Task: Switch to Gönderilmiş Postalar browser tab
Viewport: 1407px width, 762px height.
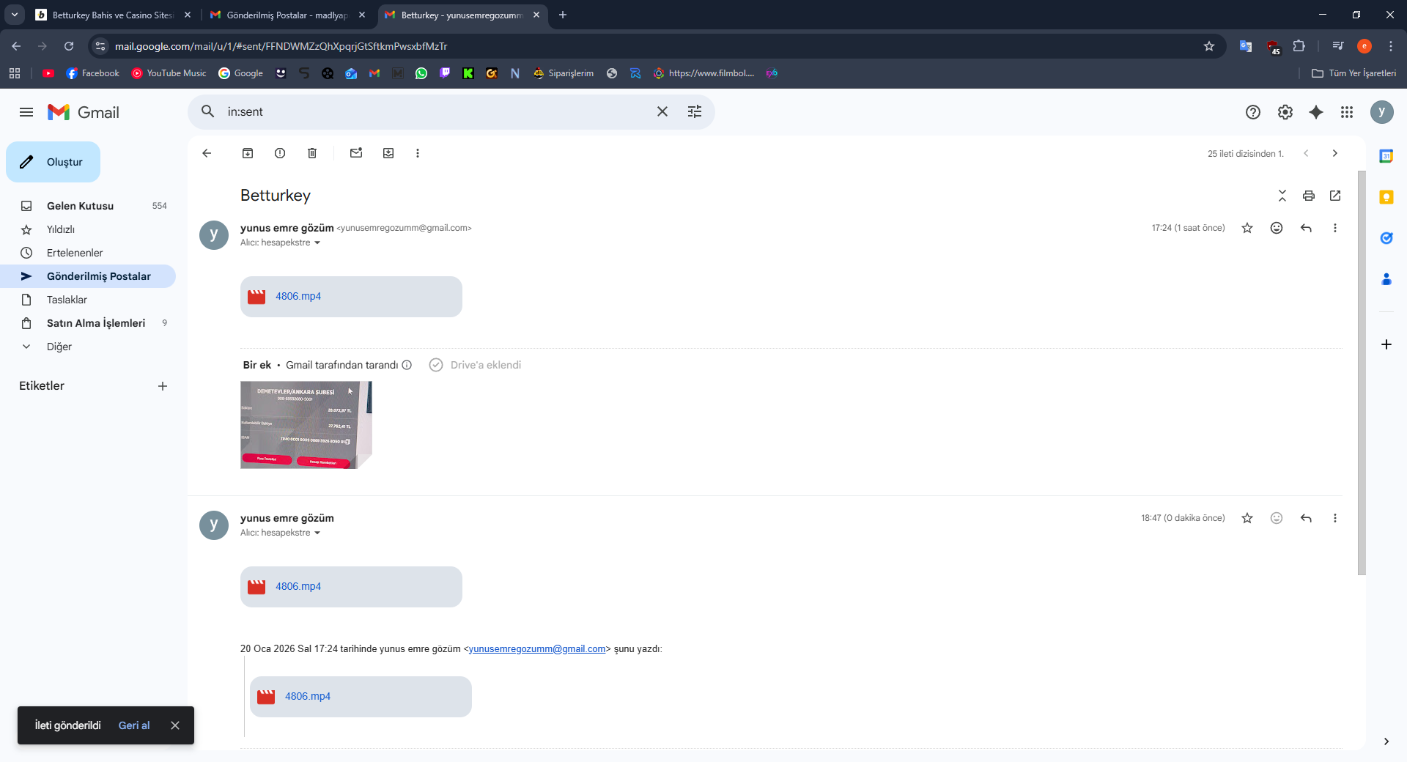Action: (x=287, y=15)
